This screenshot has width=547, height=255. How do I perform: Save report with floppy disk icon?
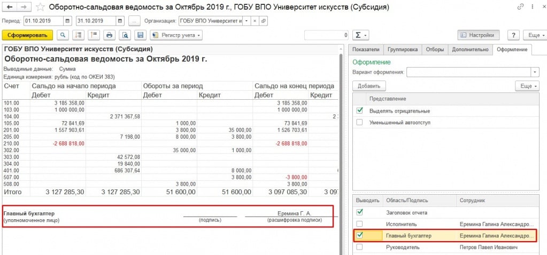(140, 35)
